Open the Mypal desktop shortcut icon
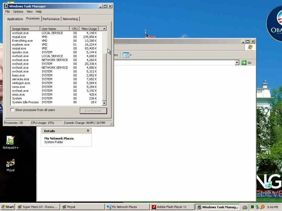The width and height of the screenshot is (282, 211). [10, 165]
